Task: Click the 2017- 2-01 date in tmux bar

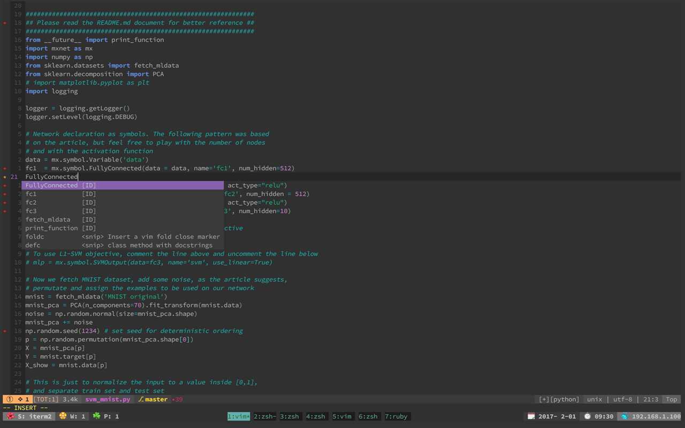Action: (x=557, y=416)
